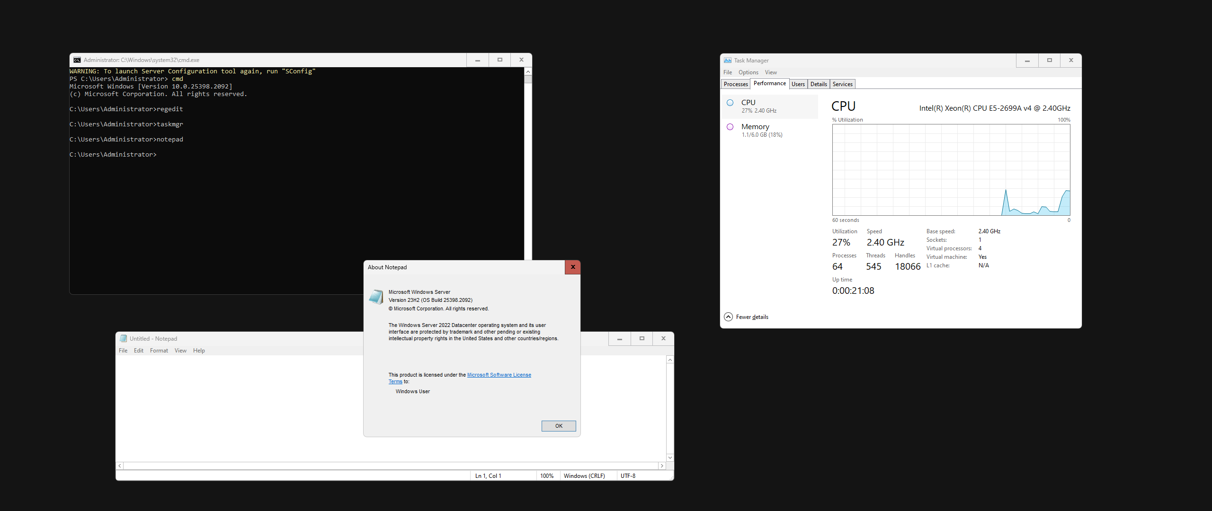Open Task Manager Options menu
The width and height of the screenshot is (1212, 511).
point(748,72)
